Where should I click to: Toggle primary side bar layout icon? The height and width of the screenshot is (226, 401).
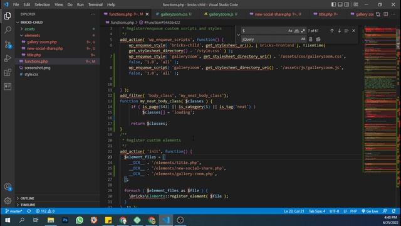333,4
